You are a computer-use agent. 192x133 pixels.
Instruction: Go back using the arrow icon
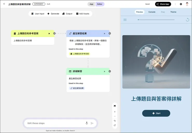click(x=4, y=4)
